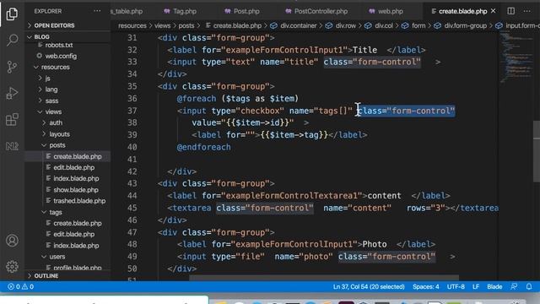Screen dimensions: 540x304
Task: Click the errors and warnings status indicator
Action: coord(20,286)
